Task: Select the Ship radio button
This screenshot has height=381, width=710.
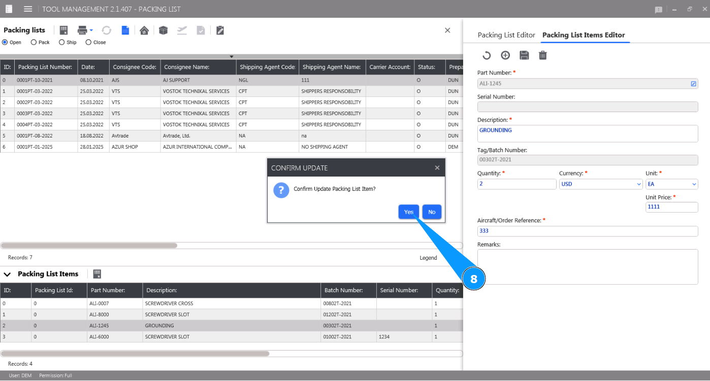Action: click(x=62, y=43)
